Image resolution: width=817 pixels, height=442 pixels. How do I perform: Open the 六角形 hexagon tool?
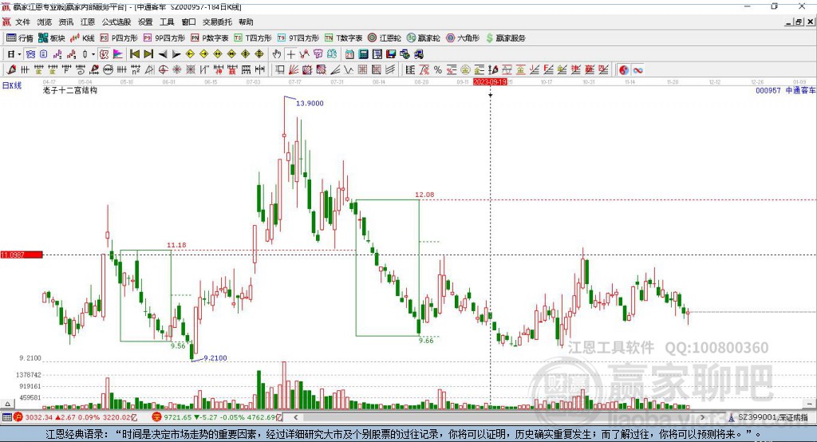click(x=463, y=38)
